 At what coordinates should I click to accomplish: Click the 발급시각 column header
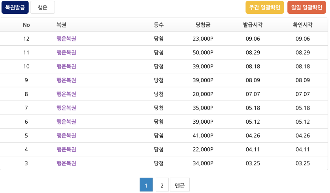point(253,25)
